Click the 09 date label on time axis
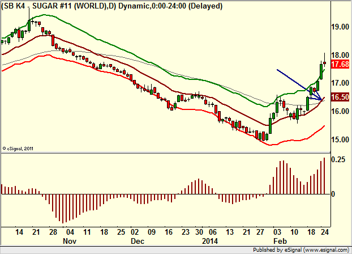The height and width of the screenshot is (254, 352). pos(152,232)
